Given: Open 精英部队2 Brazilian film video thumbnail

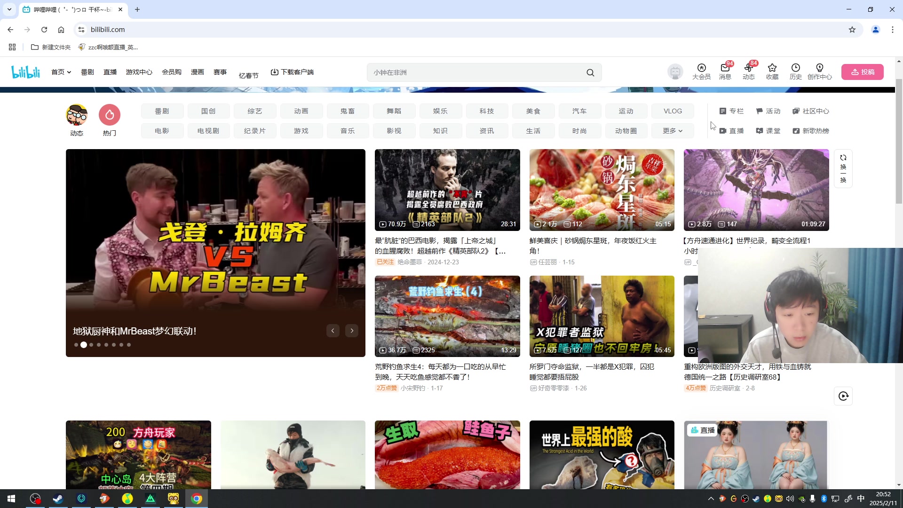Looking at the screenshot, I should click(447, 190).
